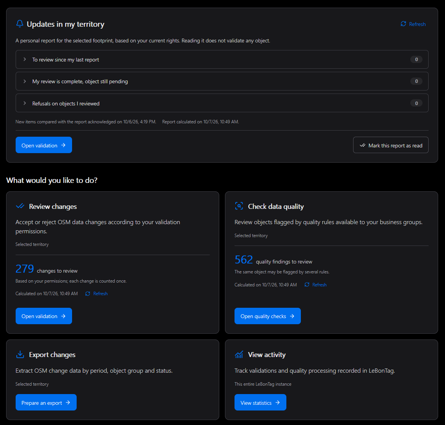The height and width of the screenshot is (425, 445).
Task: Click the This entire LeBonTag instance label
Action: [263, 384]
